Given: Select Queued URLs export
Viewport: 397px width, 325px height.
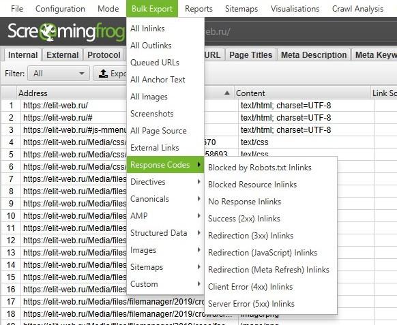Looking at the screenshot, I should pos(165,63).
